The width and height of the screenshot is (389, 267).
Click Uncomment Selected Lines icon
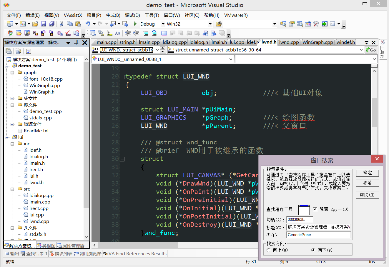coord(154,33)
